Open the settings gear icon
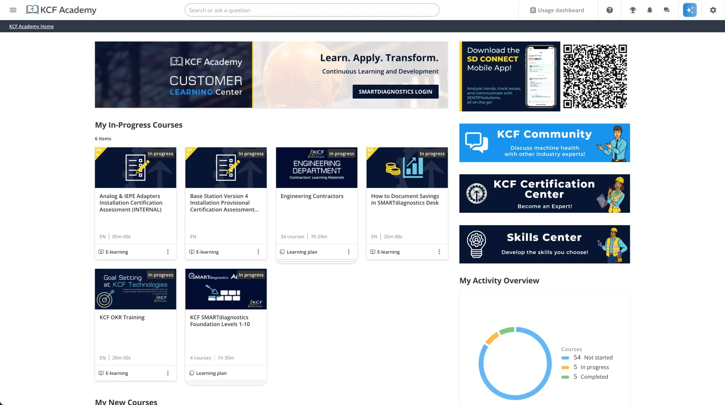 (x=713, y=10)
